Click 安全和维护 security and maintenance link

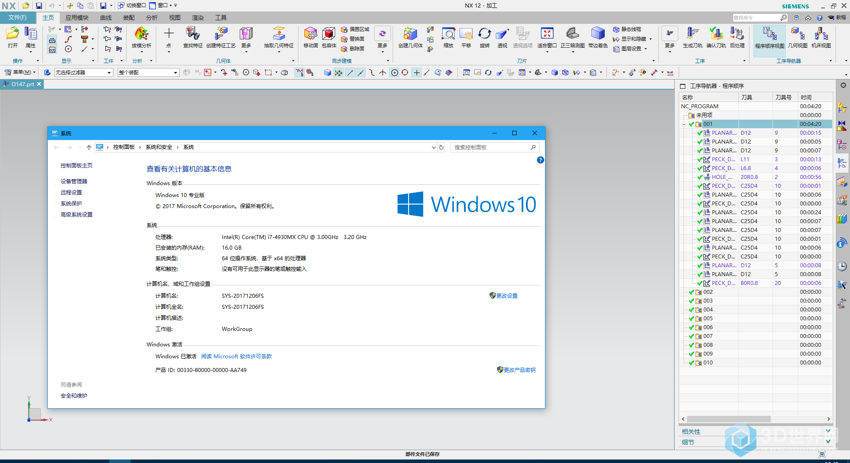point(74,396)
